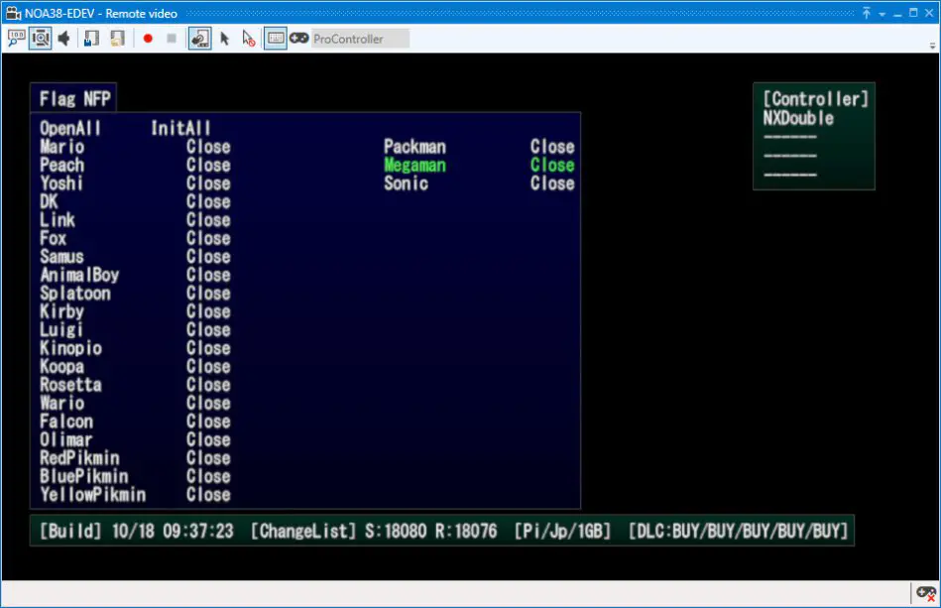
Task: Select the Flag NFP tab header
Action: [74, 98]
